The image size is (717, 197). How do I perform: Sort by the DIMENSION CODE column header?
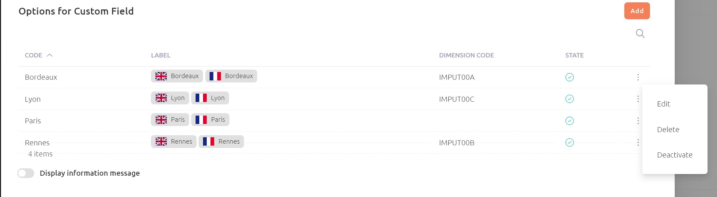point(466,55)
